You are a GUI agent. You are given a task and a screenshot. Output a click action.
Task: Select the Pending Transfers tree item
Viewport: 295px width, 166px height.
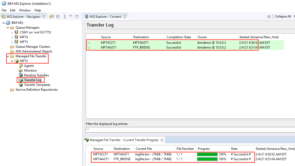(x=36, y=75)
